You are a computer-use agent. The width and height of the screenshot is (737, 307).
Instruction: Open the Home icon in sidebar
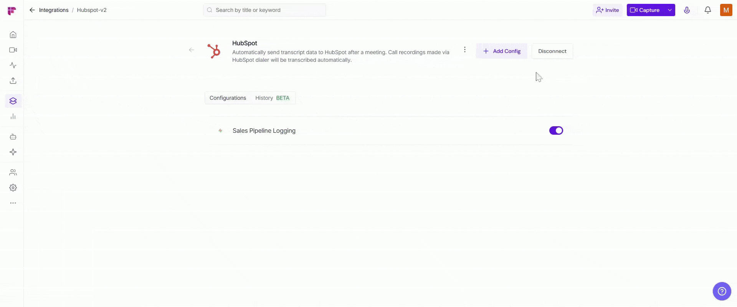click(x=13, y=35)
